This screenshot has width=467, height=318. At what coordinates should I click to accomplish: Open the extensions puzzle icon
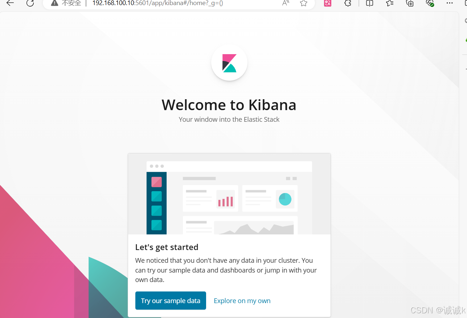pyautogui.click(x=348, y=3)
